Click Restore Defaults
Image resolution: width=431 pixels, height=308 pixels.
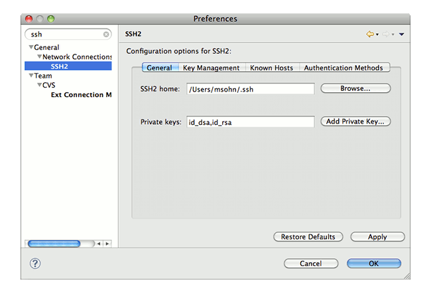pyautogui.click(x=308, y=237)
